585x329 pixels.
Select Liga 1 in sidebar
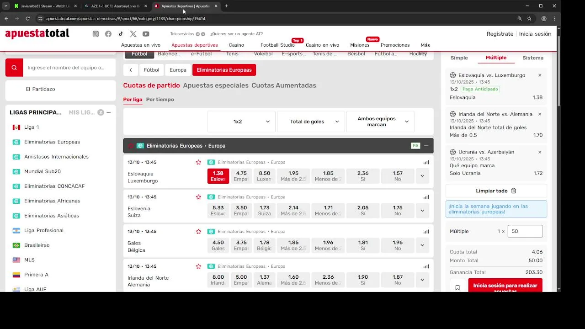click(32, 127)
